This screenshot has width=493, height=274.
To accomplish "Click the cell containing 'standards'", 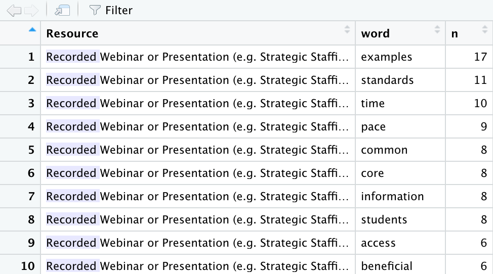I will 400,80.
